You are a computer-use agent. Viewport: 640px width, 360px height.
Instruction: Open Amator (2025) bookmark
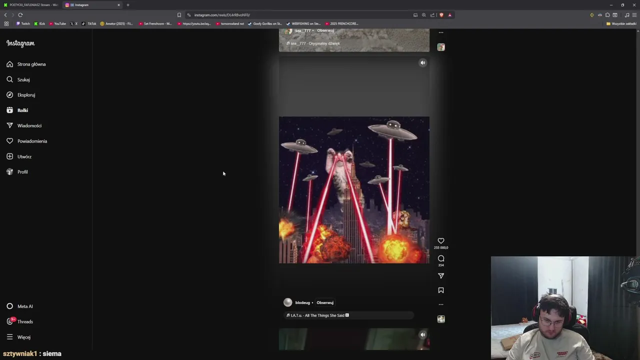point(116,23)
